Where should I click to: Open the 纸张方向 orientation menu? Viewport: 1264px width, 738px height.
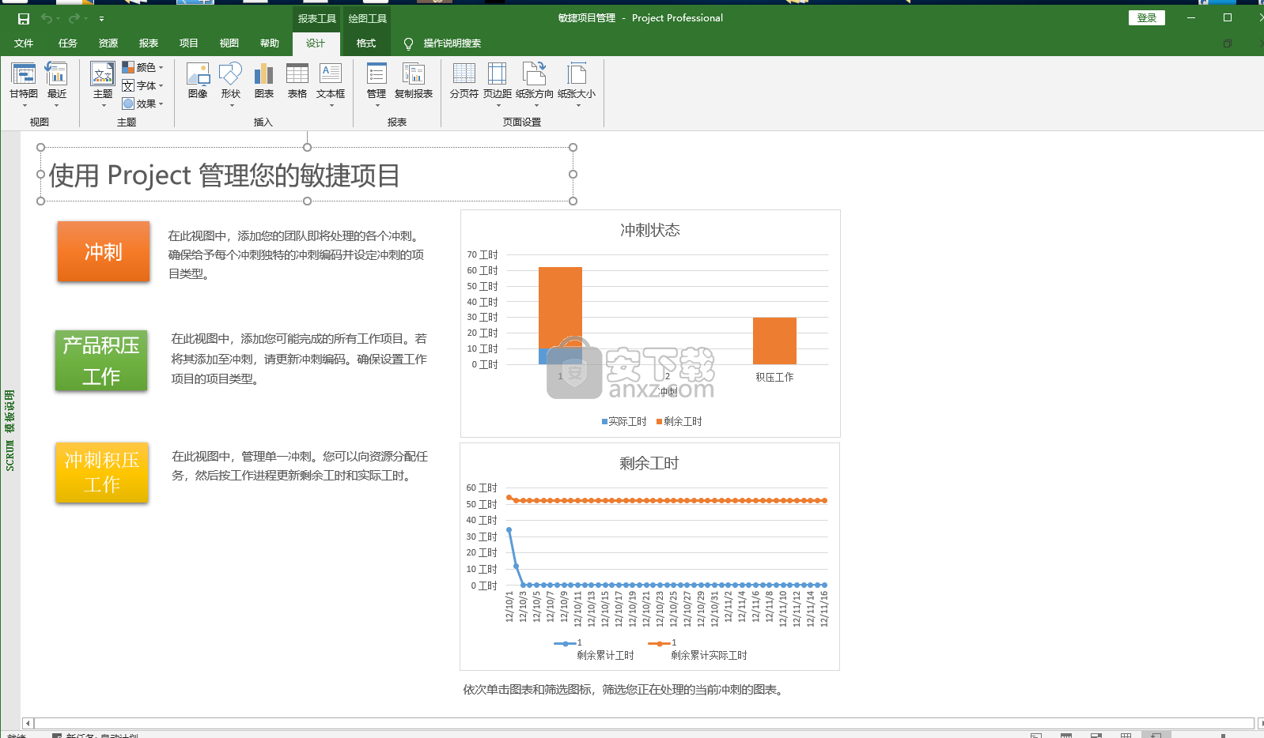point(535,83)
